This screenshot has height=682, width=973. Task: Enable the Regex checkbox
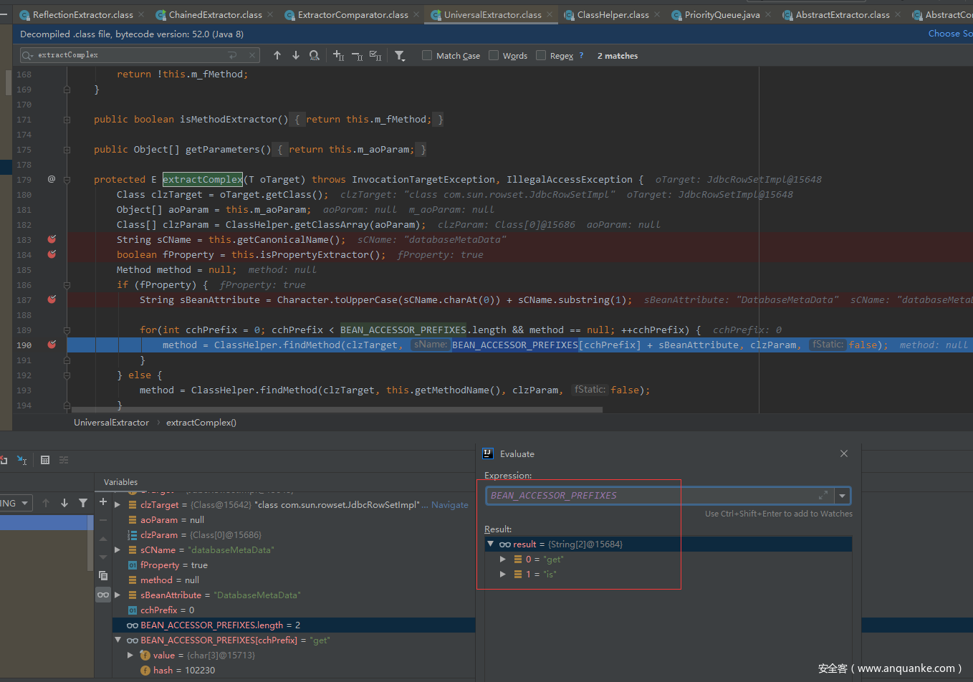pyautogui.click(x=541, y=55)
